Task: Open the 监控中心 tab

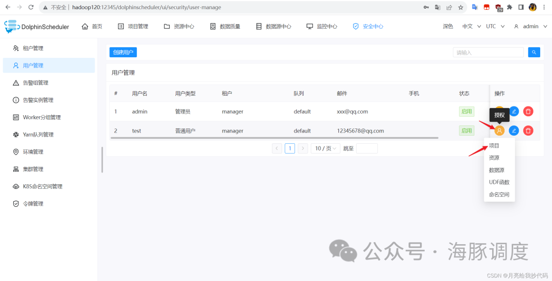Action: pos(322,27)
